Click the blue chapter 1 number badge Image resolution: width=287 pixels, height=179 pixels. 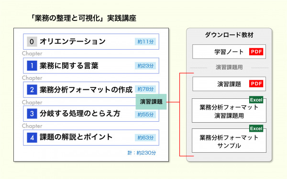32,65
